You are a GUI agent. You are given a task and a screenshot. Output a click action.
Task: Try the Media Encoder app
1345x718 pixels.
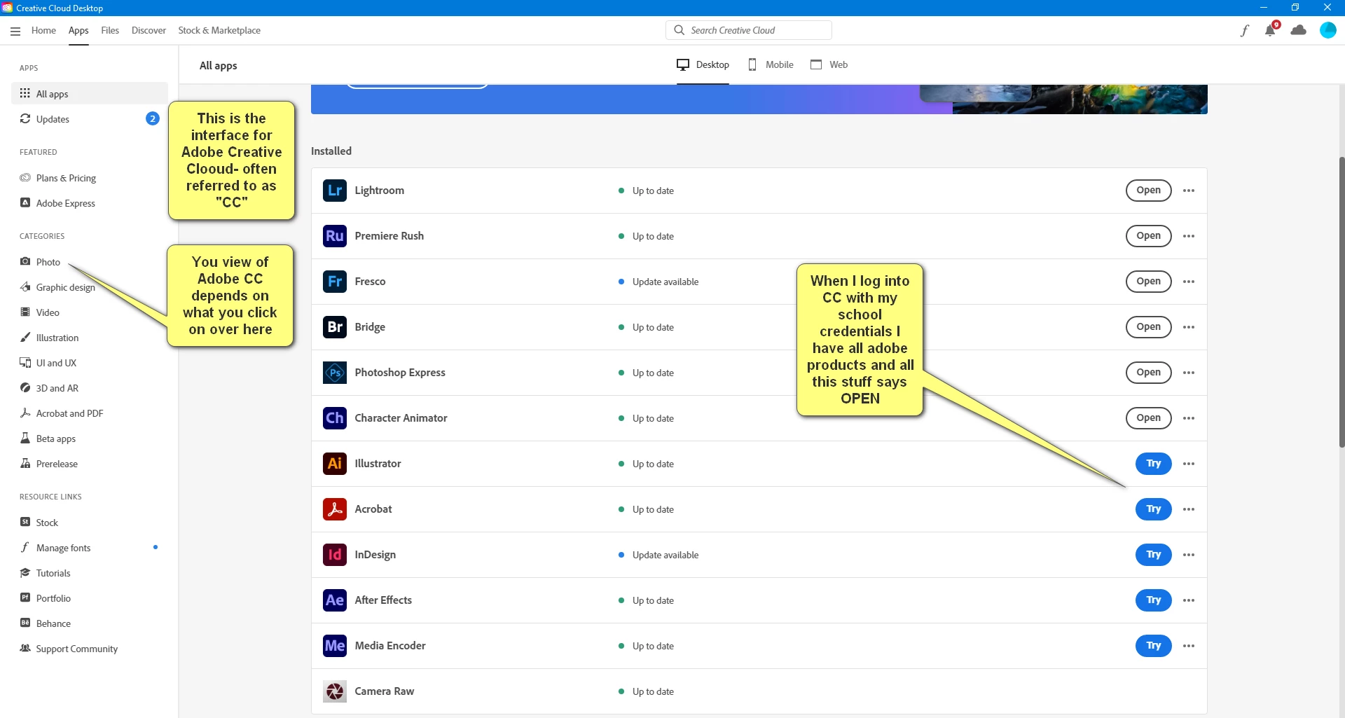pyautogui.click(x=1153, y=646)
